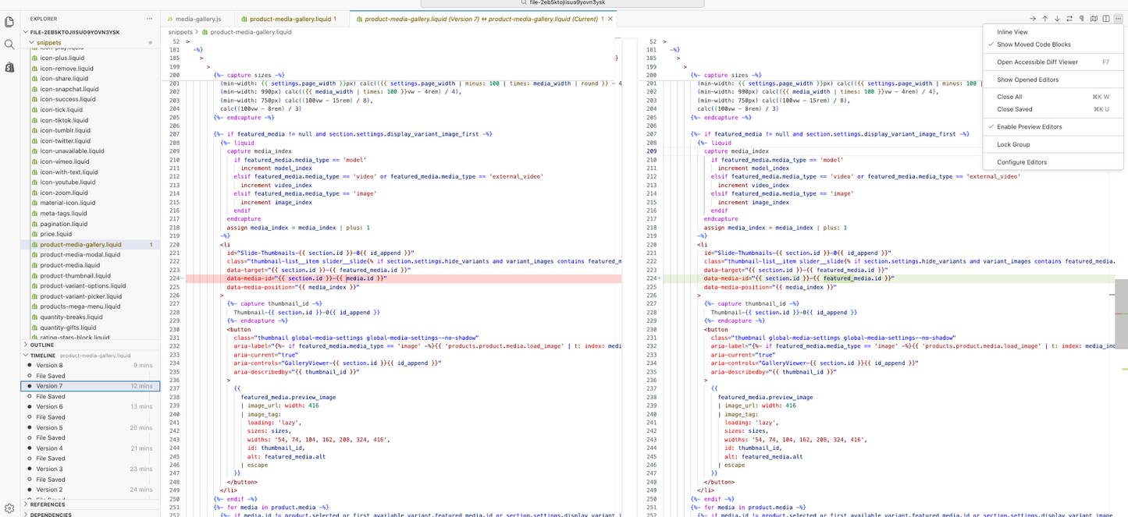Image resolution: width=1128 pixels, height=517 pixels.
Task: Open the Search view in activity bar
Action: pos(9,44)
